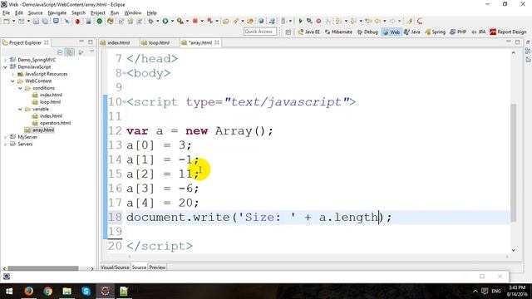Click the editor vertical scrollbar
The image size is (532, 299).
tap(513, 162)
